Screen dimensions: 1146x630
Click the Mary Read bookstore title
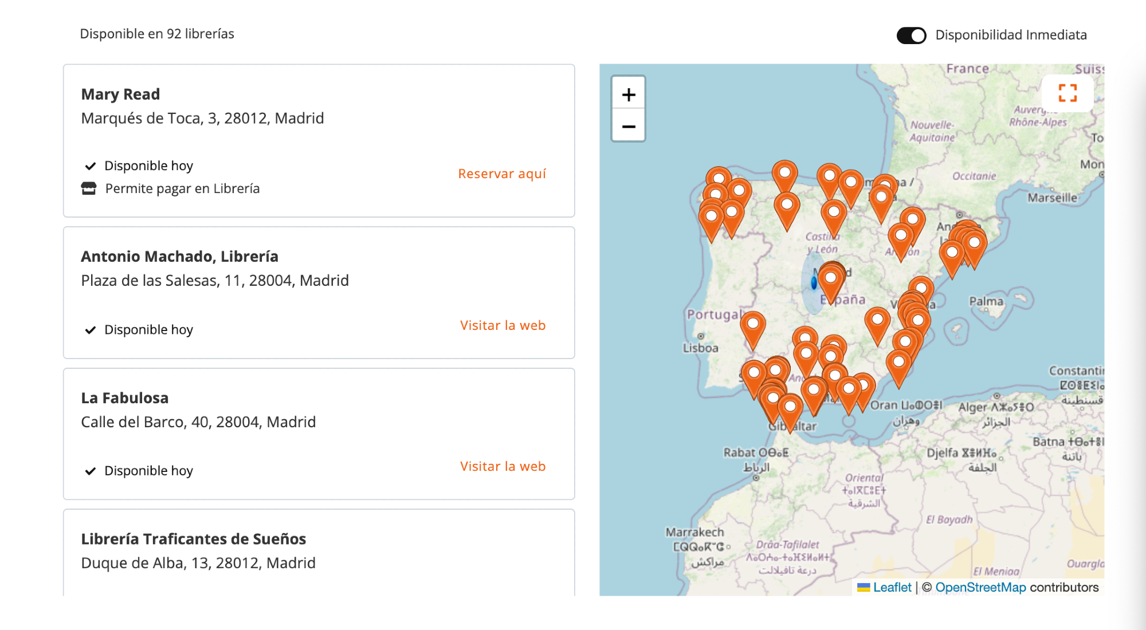click(120, 94)
